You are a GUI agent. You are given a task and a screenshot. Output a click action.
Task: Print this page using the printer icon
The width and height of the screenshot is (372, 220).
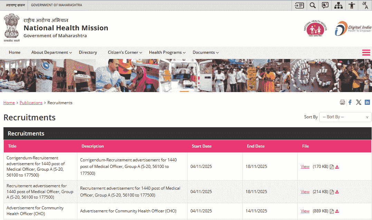342,102
